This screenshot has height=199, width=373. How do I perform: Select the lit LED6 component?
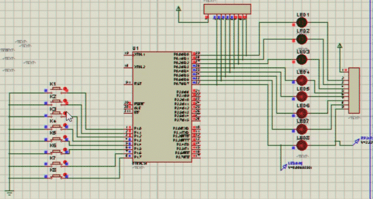302,113
